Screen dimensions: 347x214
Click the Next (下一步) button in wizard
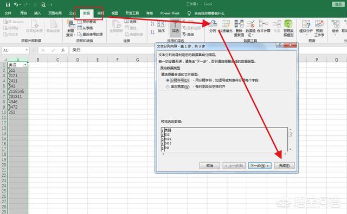(x=260, y=166)
